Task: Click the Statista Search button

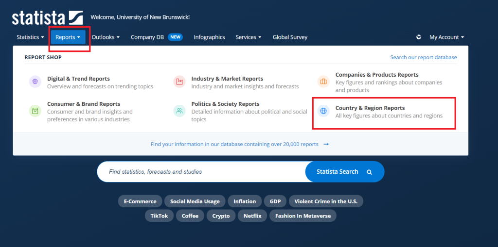Action: pyautogui.click(x=345, y=172)
